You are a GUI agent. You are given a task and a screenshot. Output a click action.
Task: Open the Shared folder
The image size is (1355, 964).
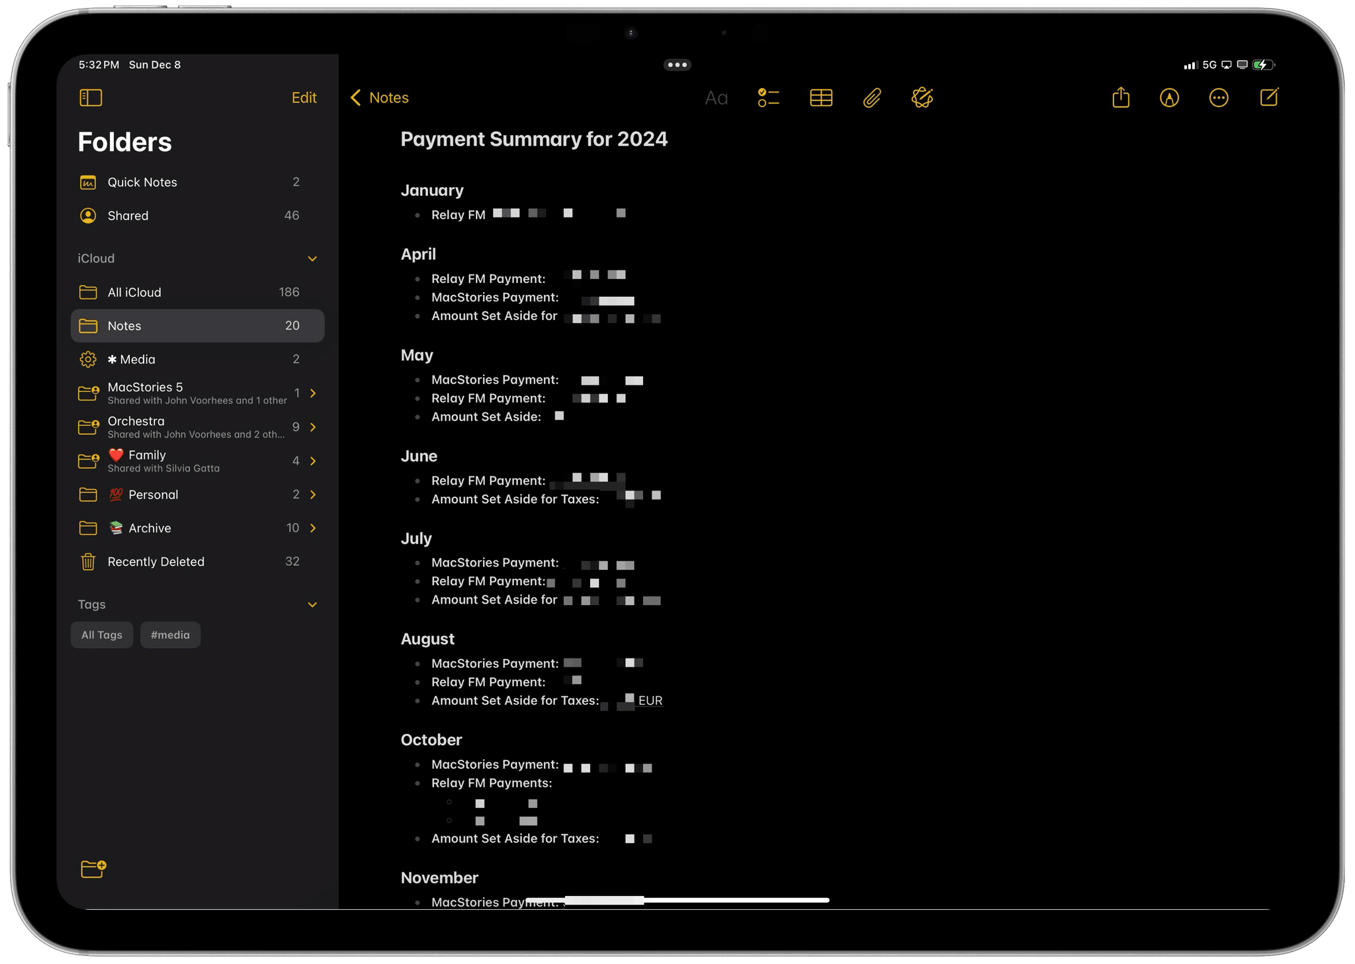click(197, 216)
